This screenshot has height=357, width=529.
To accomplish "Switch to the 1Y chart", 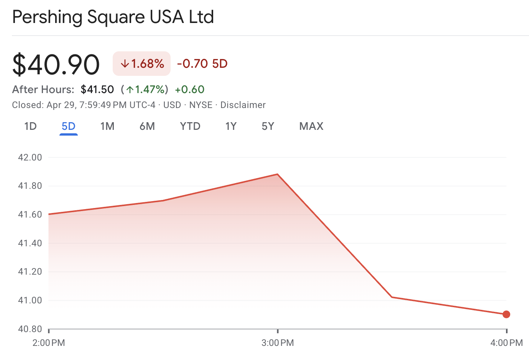I will (x=231, y=126).
